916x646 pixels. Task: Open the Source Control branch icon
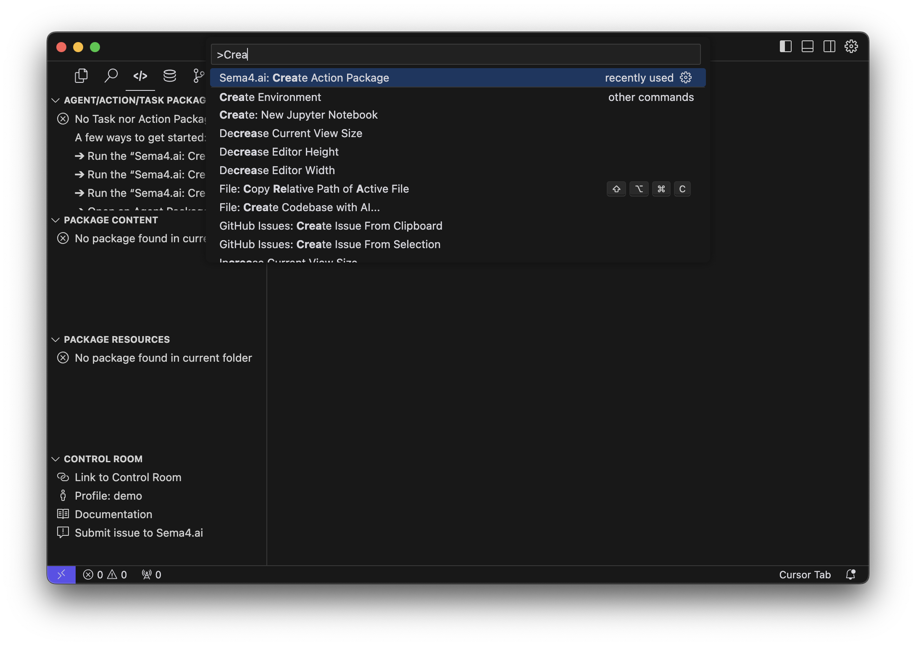pos(198,76)
